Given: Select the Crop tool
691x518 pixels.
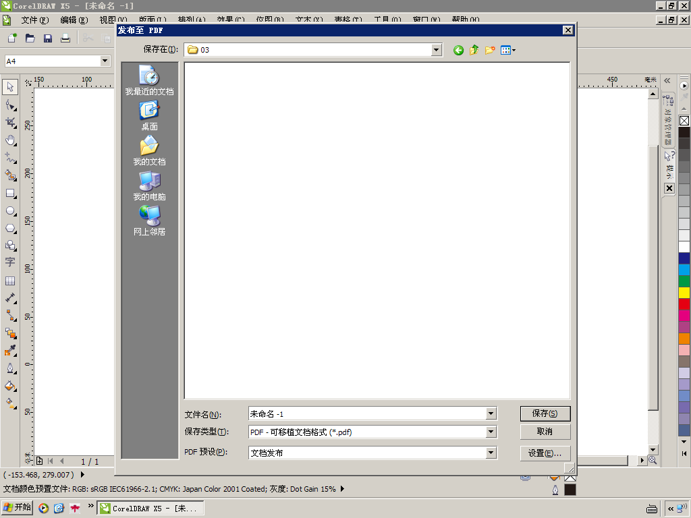Looking at the screenshot, I should (11, 123).
